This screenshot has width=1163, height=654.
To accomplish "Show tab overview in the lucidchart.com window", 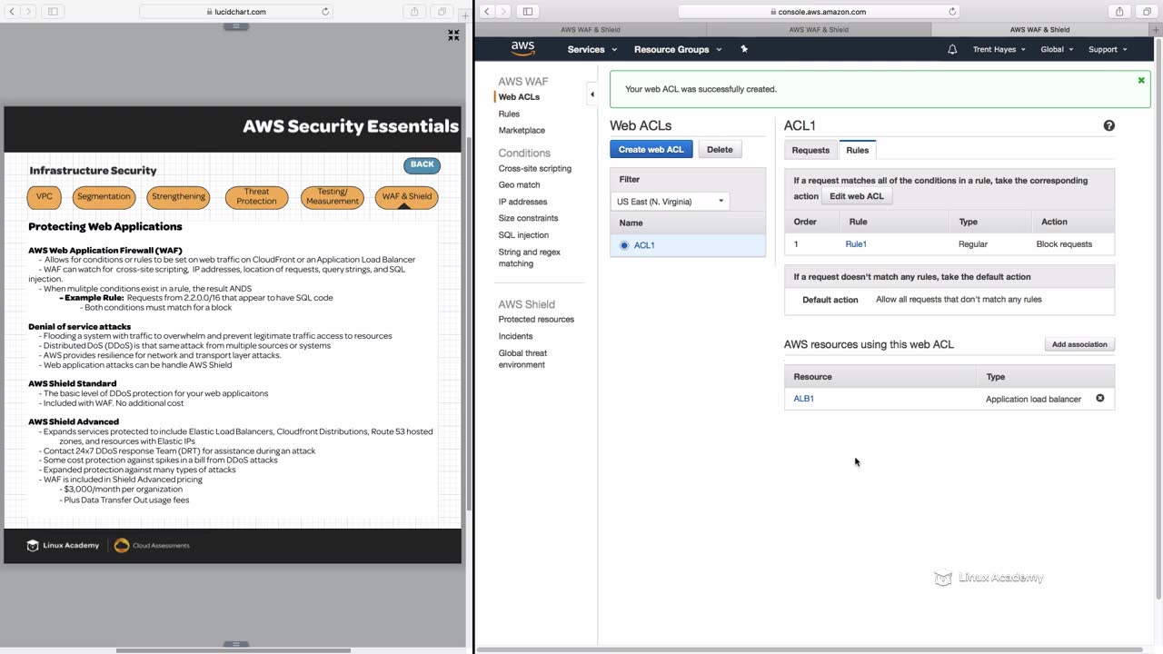I will [442, 12].
